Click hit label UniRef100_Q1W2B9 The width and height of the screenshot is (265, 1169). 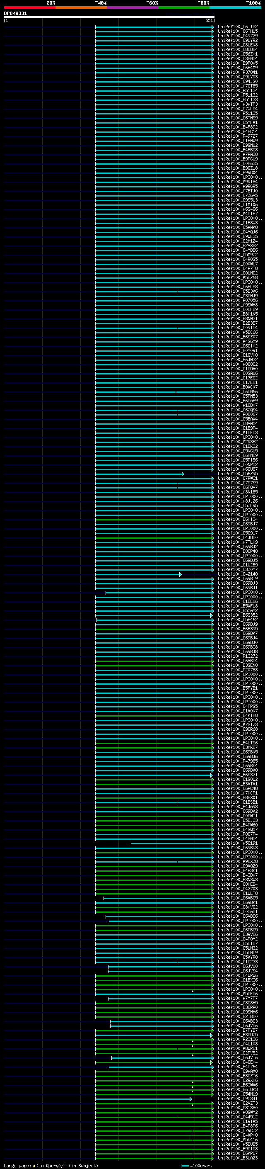click(238, 565)
